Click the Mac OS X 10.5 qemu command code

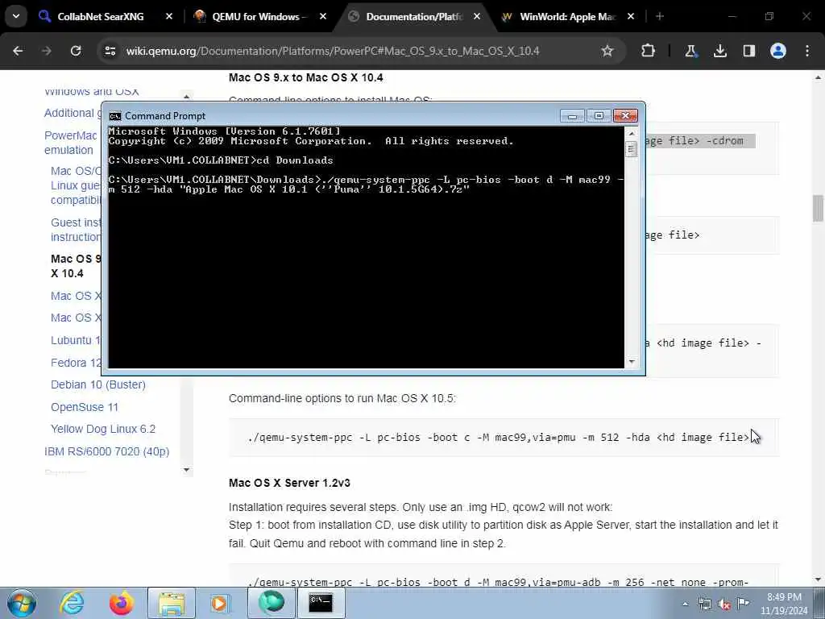point(498,438)
